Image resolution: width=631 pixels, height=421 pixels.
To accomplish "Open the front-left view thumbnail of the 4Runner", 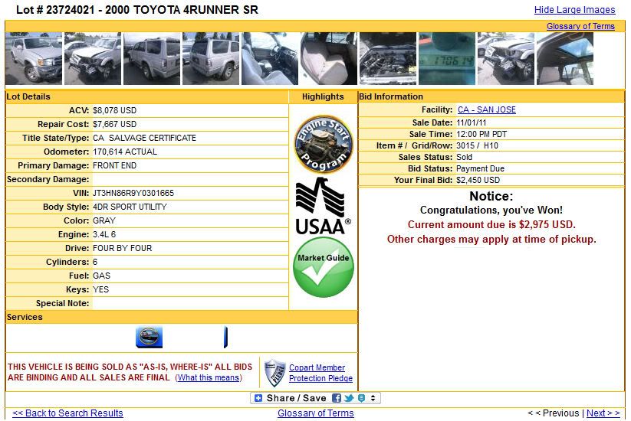I will 34,59.
